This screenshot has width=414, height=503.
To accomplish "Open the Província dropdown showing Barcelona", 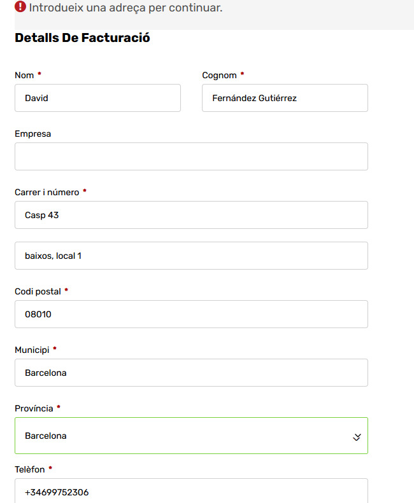I will (185, 436).
